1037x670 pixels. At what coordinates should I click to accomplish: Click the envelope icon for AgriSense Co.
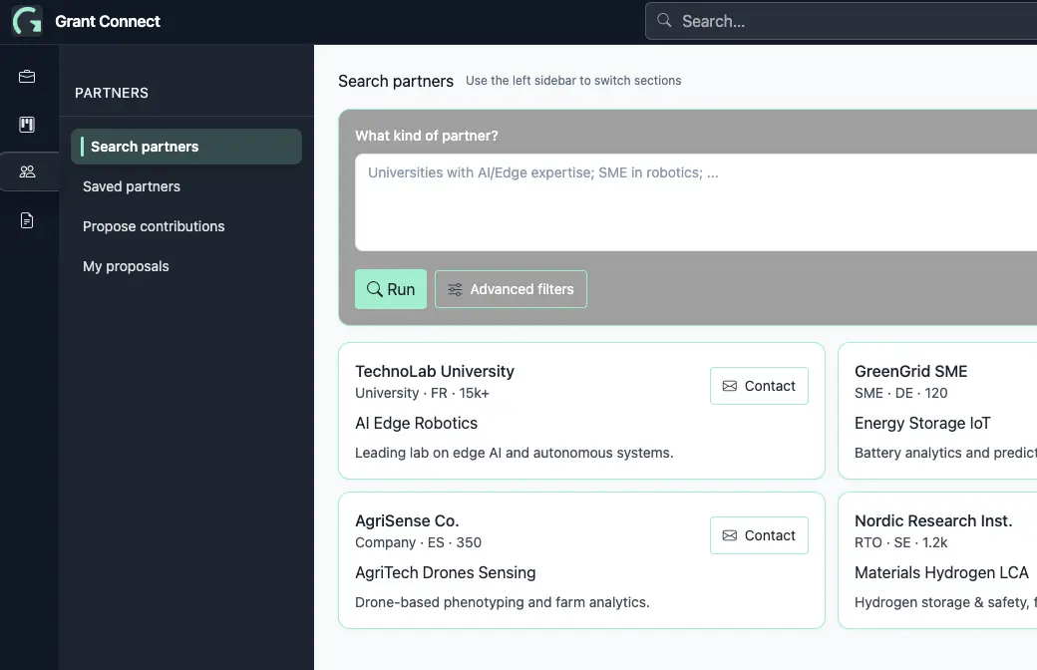click(x=730, y=535)
